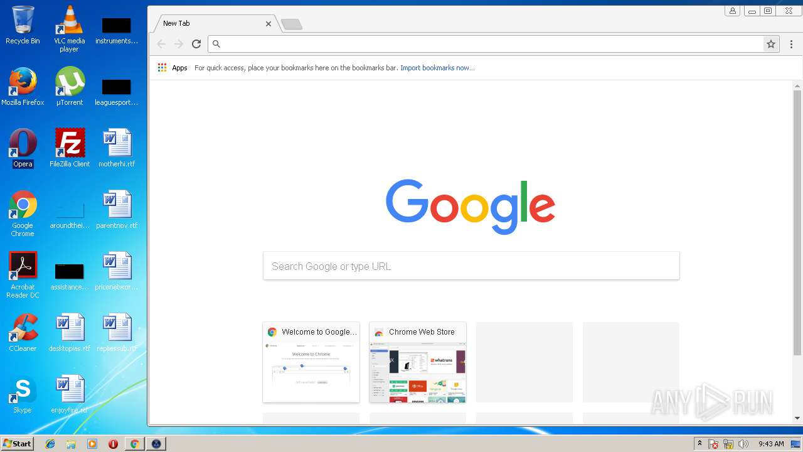The width and height of the screenshot is (803, 452).
Task: Click the Chrome taskbar button
Action: pyautogui.click(x=134, y=444)
